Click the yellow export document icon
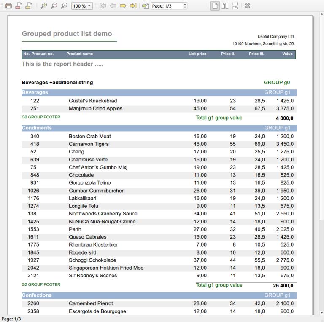 [28, 6]
